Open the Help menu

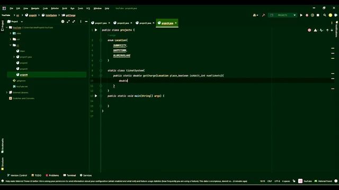click(x=107, y=8)
